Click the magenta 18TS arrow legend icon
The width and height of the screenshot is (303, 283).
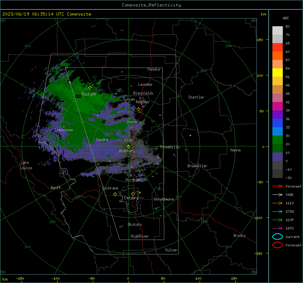277,228
